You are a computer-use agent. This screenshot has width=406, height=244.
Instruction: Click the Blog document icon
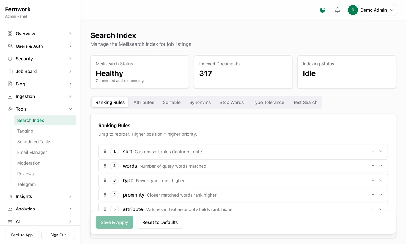coord(10,84)
